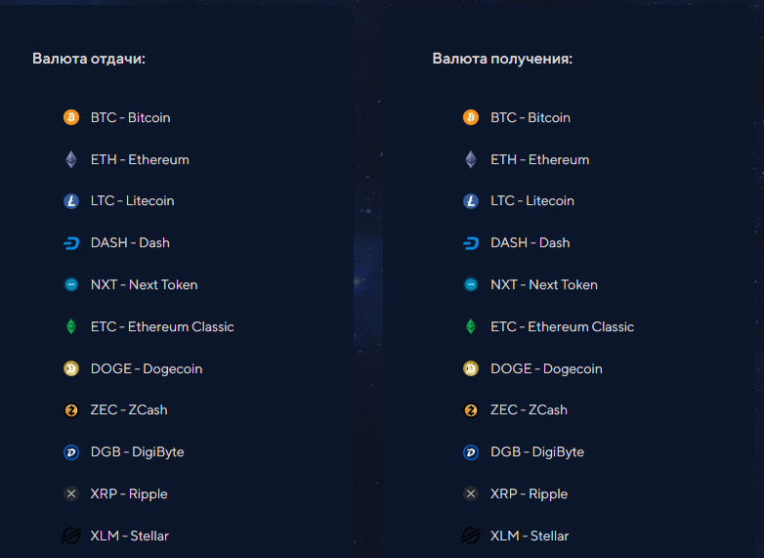Viewport: 764px width, 558px height.
Task: Click the orange Bitcoin icon under Валюта отдачи
Action: (71, 117)
